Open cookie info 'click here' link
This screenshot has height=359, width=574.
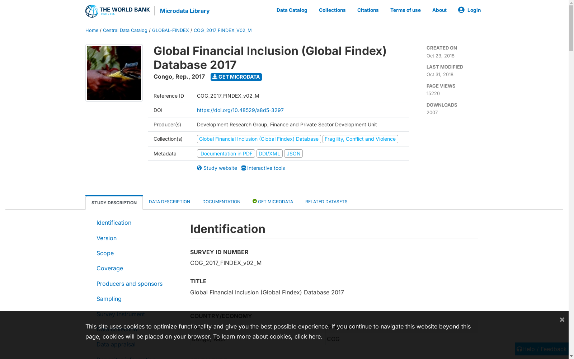pos(307,336)
